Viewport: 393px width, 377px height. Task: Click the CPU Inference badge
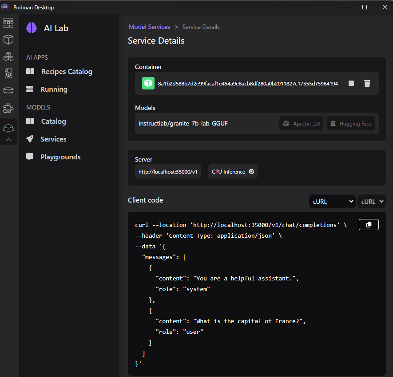point(233,171)
